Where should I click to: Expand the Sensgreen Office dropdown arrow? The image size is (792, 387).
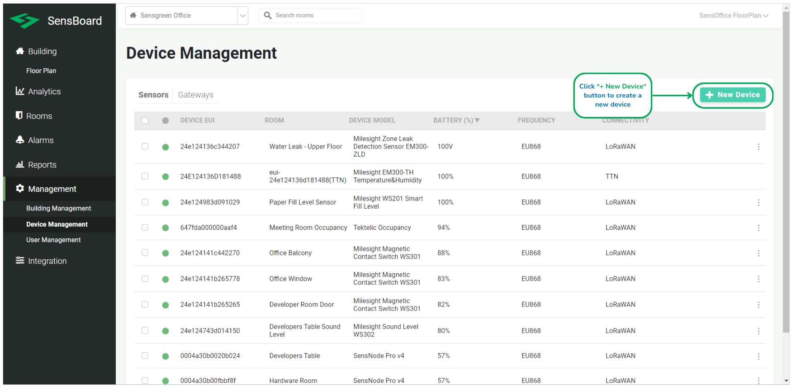[243, 16]
